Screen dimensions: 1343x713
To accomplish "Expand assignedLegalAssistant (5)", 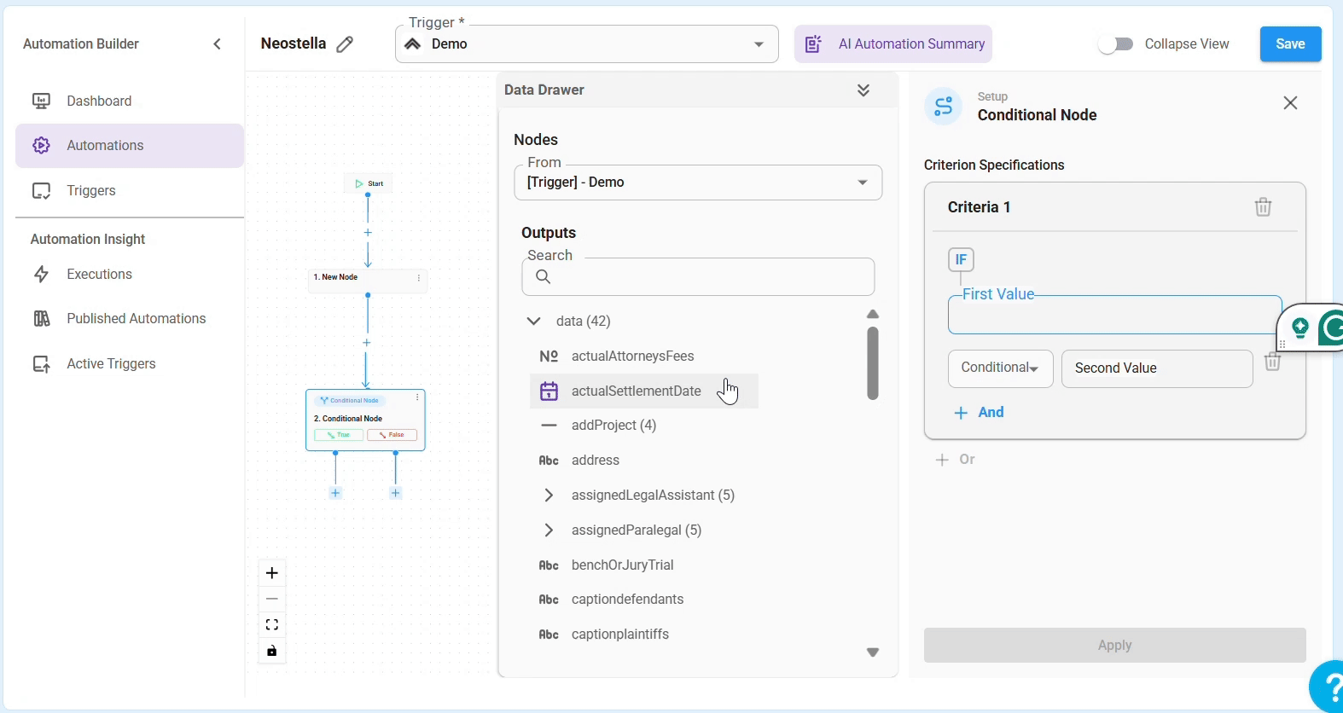I will (x=549, y=496).
